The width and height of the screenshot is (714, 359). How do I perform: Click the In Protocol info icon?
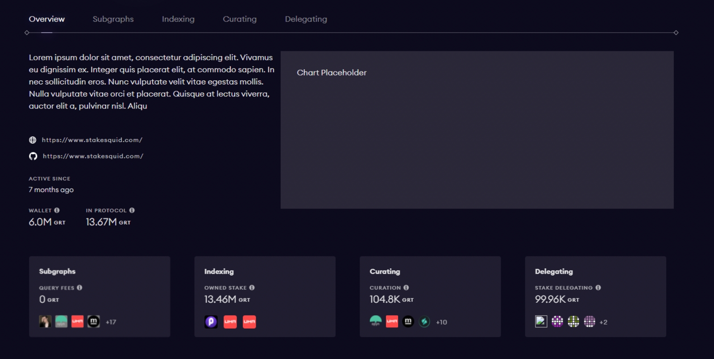tap(132, 210)
